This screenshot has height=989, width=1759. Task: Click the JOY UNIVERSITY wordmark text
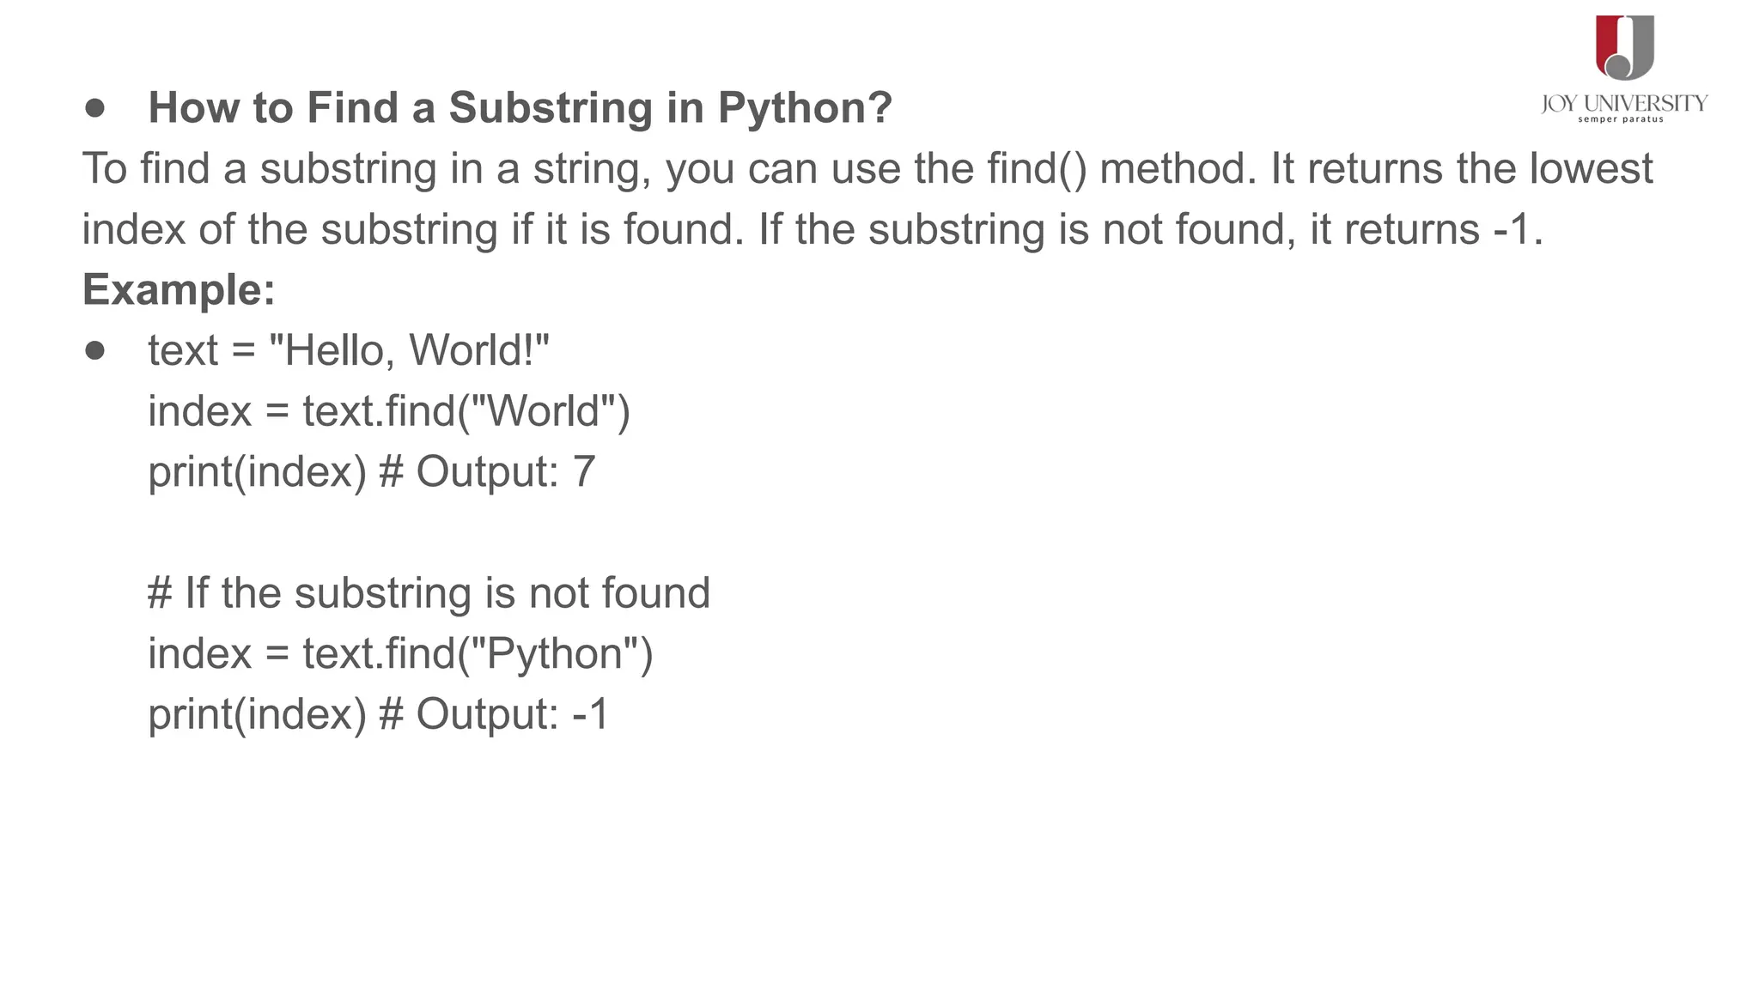pyautogui.click(x=1624, y=104)
